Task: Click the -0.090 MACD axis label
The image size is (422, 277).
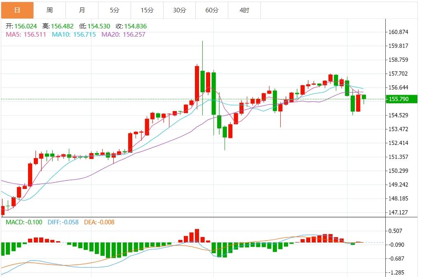Action: tap(396, 245)
